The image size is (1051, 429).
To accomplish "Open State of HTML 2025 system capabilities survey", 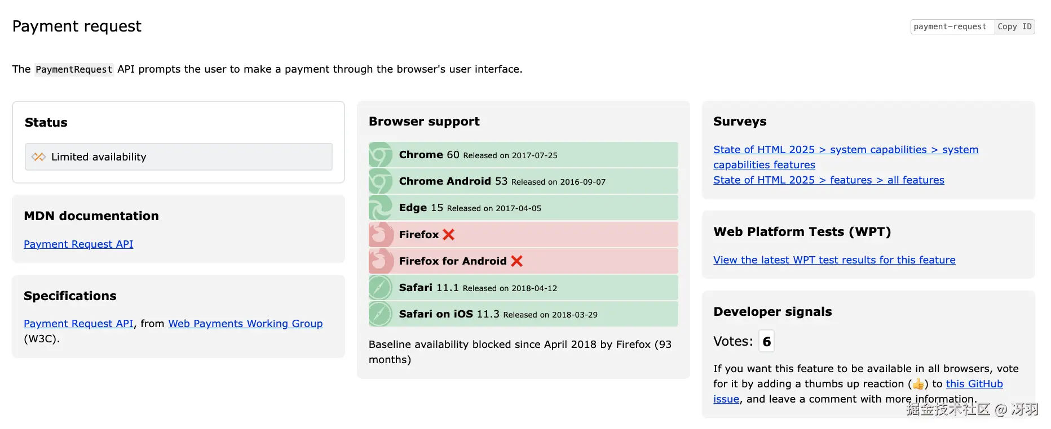I will coord(845,150).
